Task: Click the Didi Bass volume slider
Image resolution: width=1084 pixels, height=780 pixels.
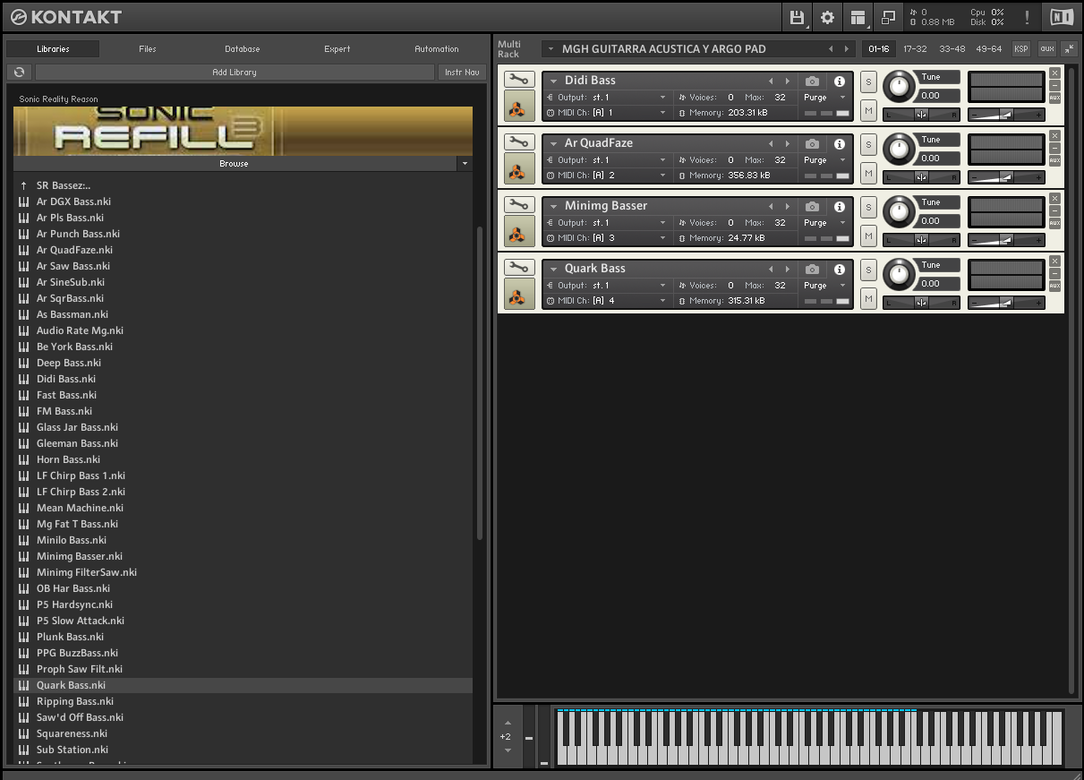Action: pyautogui.click(x=1006, y=115)
